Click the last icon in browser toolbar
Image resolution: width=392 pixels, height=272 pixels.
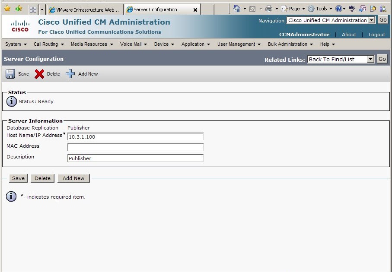(x=383, y=9)
